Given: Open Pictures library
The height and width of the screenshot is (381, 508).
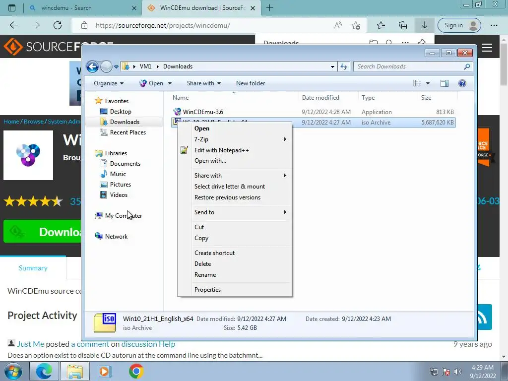Looking at the screenshot, I should coord(115,185).
